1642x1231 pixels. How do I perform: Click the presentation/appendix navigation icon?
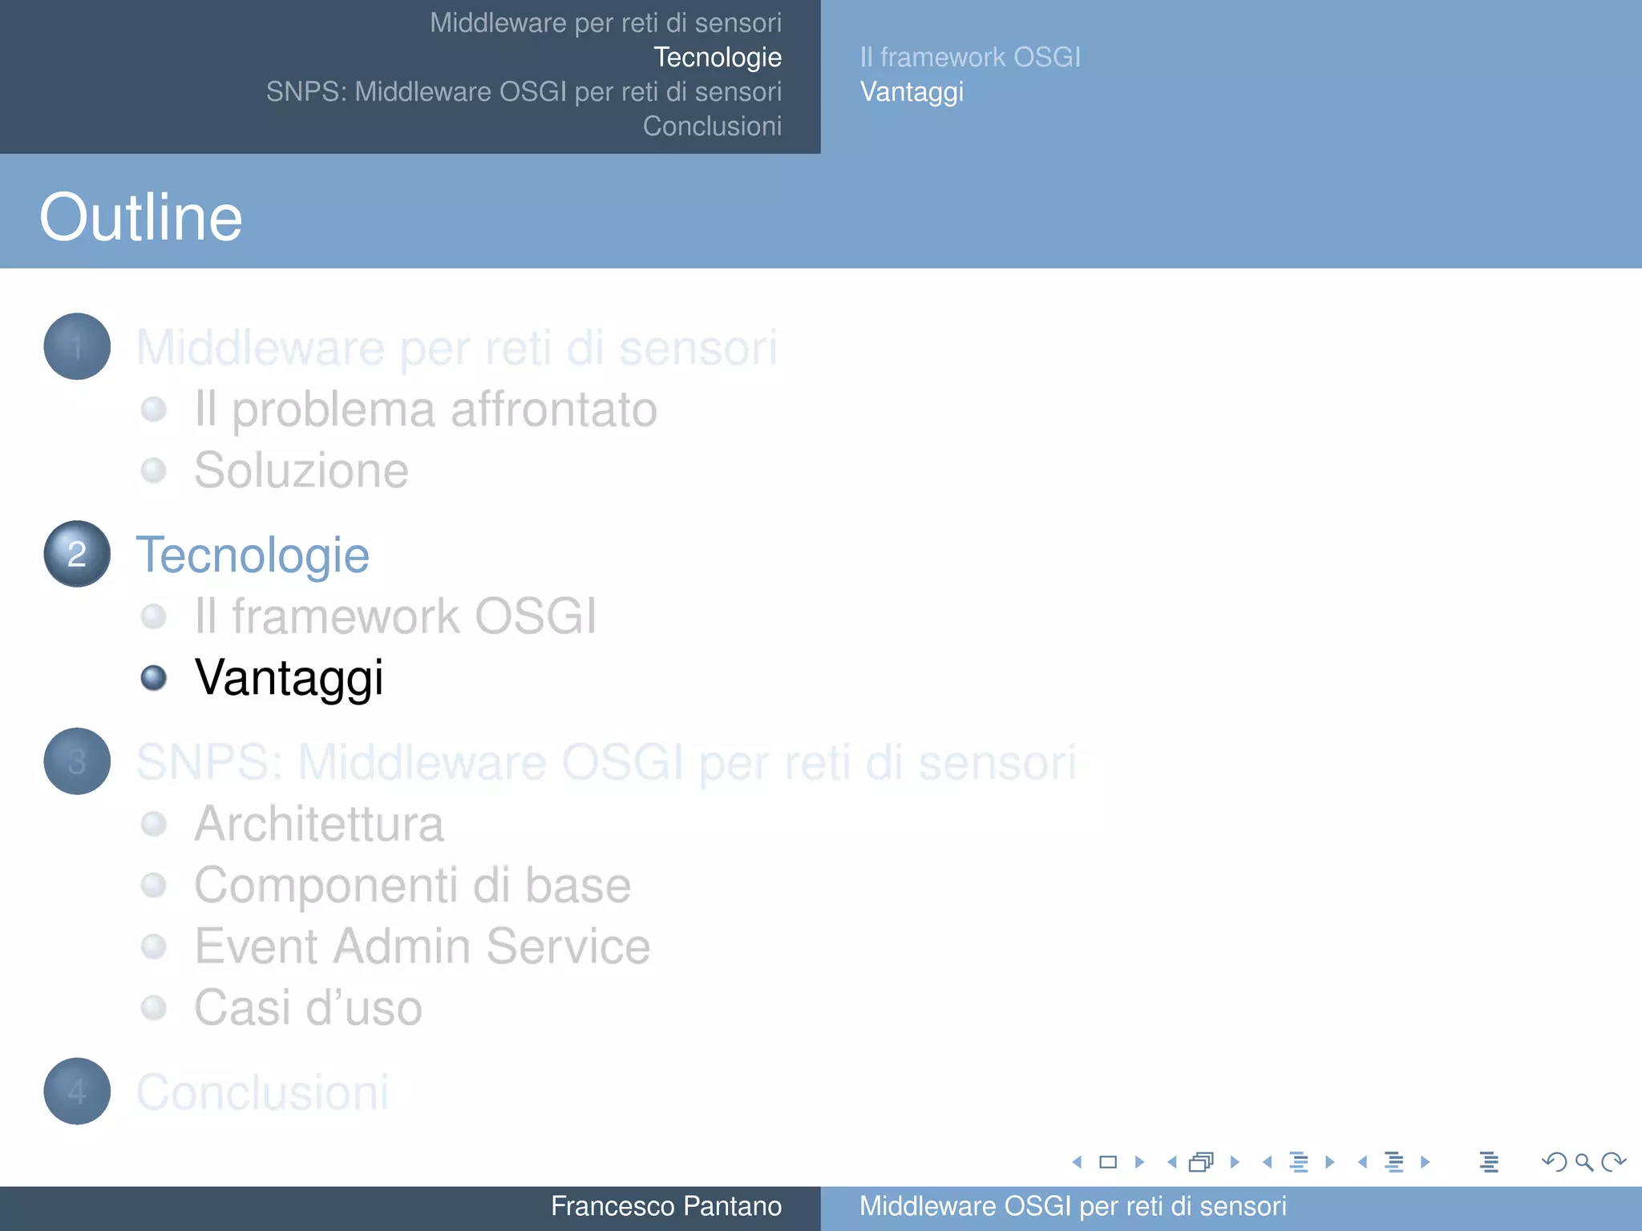point(1489,1161)
